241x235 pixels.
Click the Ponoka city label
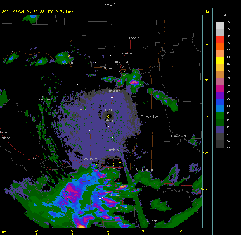pos(134,38)
